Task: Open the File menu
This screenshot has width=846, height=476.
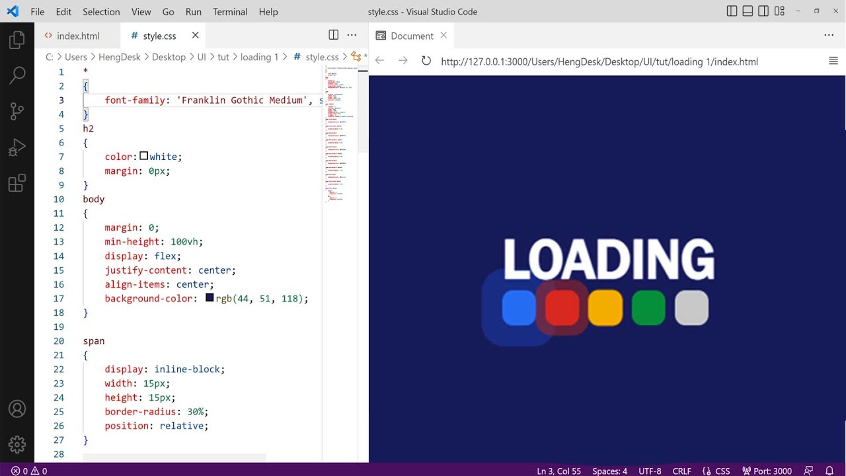Action: [x=38, y=12]
